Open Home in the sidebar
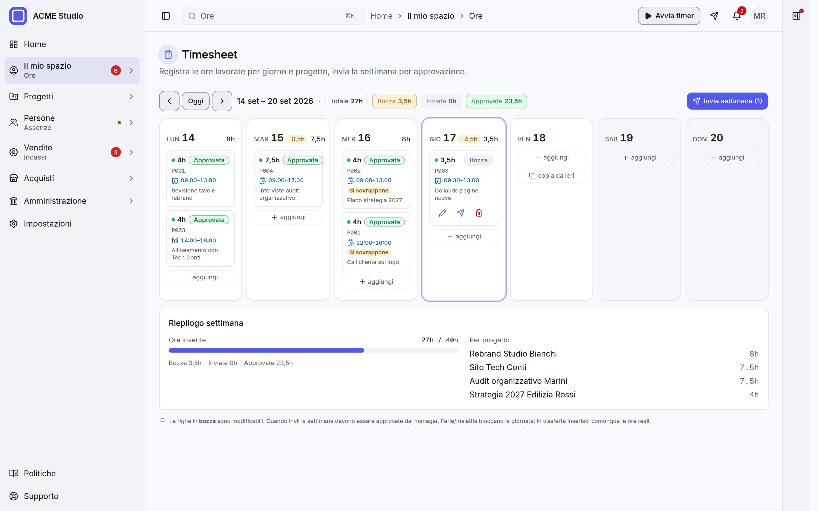Image resolution: width=818 pixels, height=511 pixels. (72, 44)
